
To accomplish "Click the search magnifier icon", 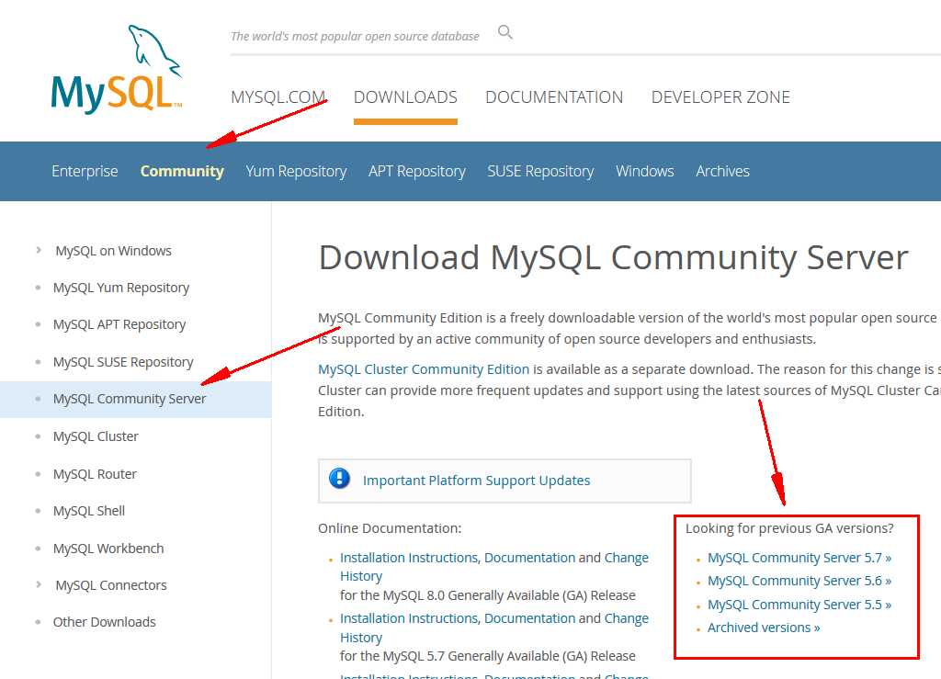I will point(505,32).
